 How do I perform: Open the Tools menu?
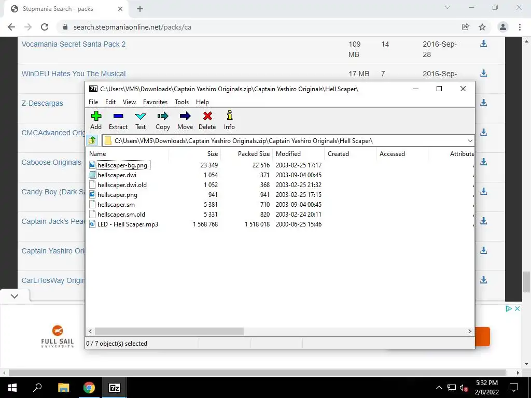coord(182,102)
